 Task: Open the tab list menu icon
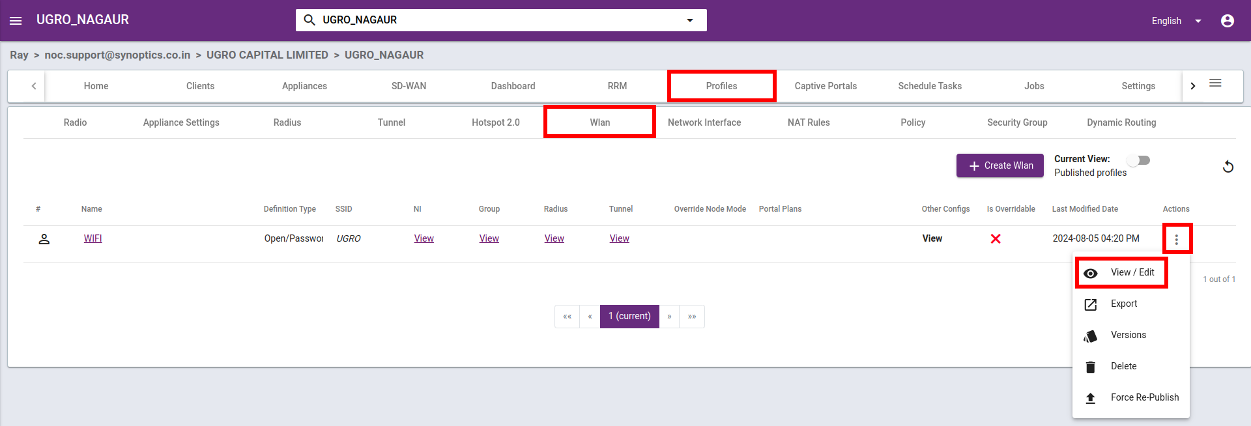[x=1215, y=83]
